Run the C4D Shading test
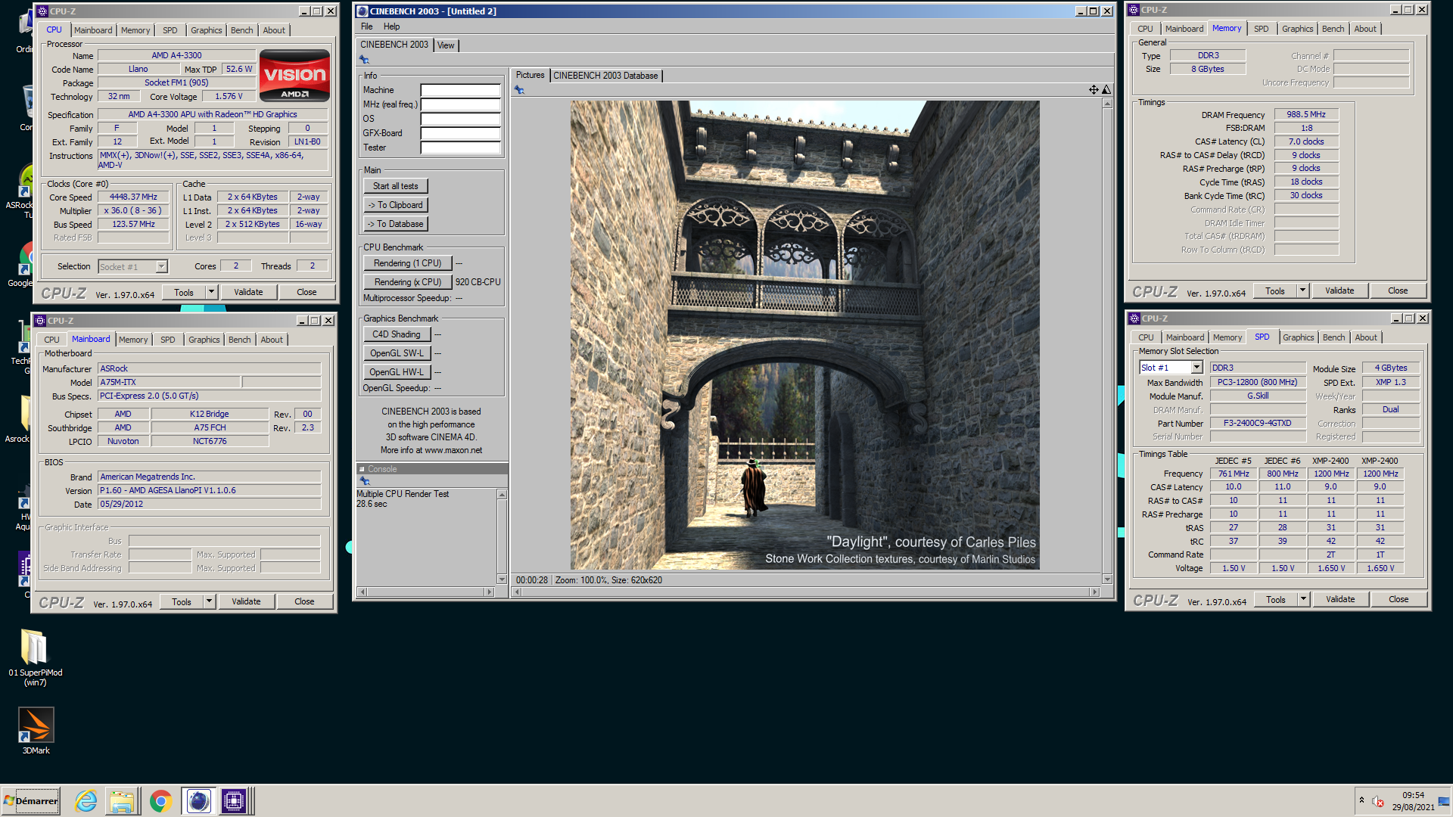 click(396, 334)
